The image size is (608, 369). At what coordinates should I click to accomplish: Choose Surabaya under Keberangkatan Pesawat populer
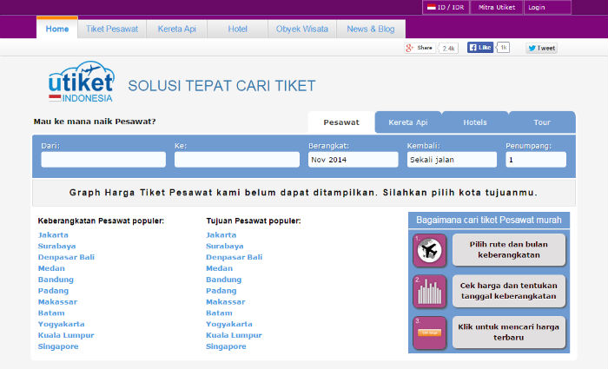click(56, 246)
